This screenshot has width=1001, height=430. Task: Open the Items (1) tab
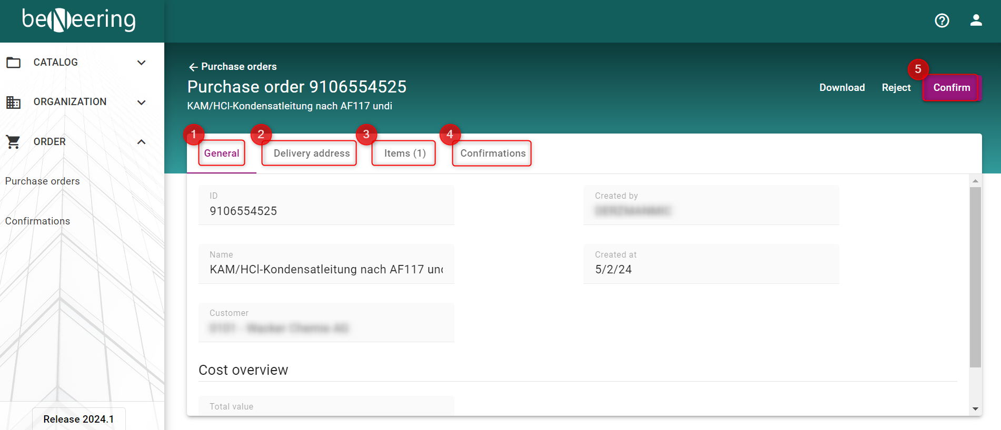tap(404, 153)
